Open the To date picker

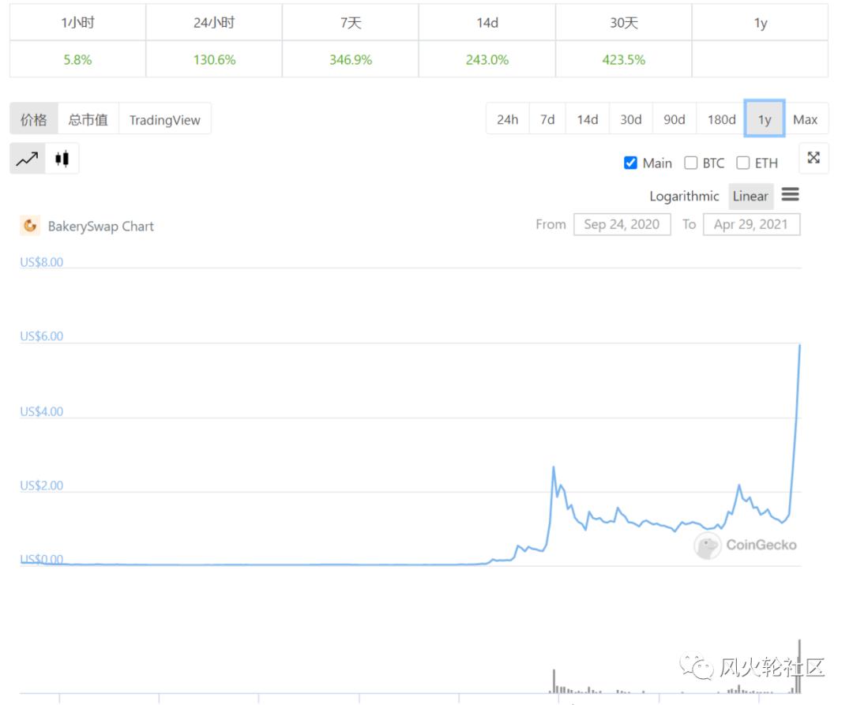[750, 224]
